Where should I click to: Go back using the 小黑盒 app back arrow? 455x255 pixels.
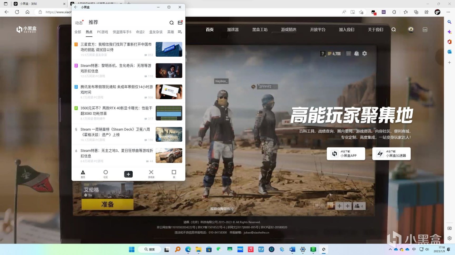pos(76,7)
